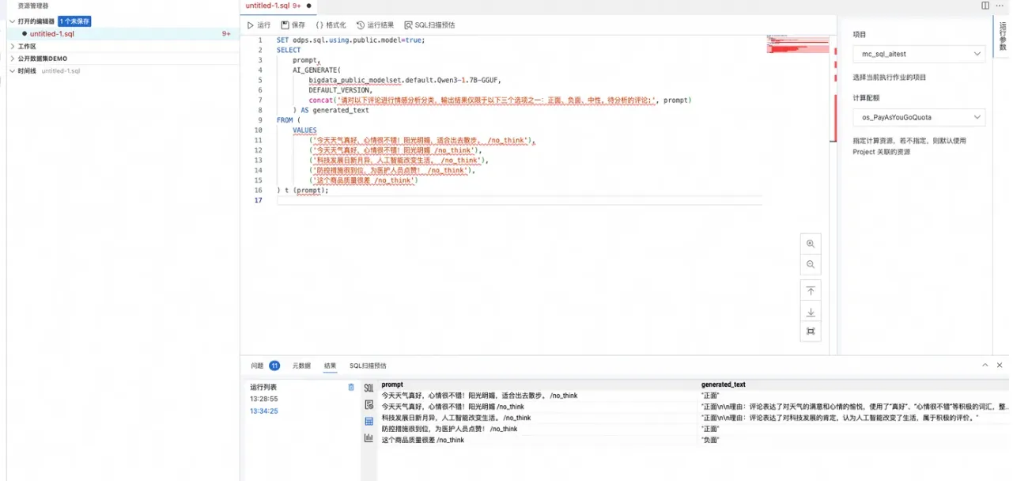Click the editor minimap overview
Viewport: 1013px width, 481px height.
[797, 44]
